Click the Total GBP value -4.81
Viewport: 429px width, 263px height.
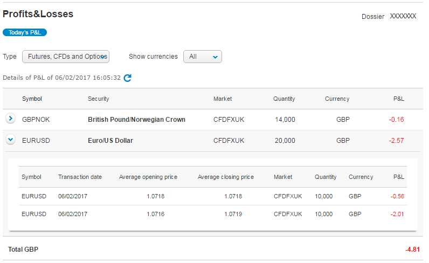click(x=412, y=250)
